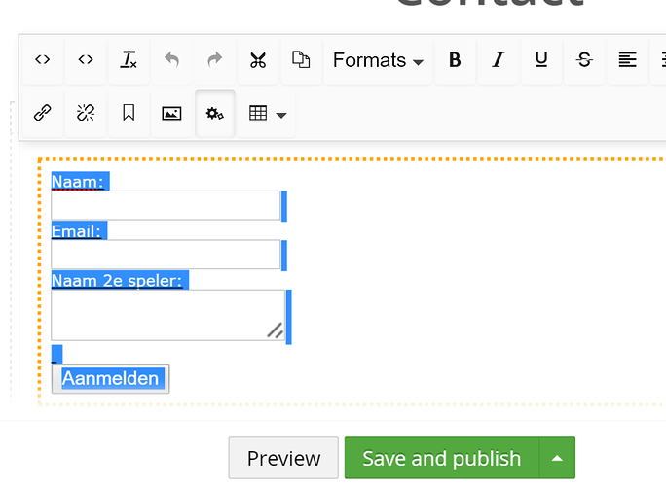Insert a link with the chain icon
This screenshot has height=486, width=666.
tap(43, 113)
